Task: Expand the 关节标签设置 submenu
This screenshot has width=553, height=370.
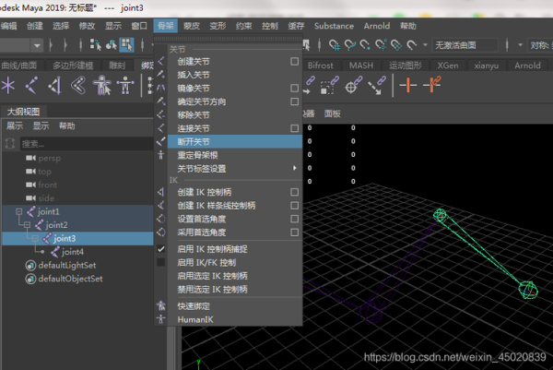Action: pyautogui.click(x=295, y=168)
